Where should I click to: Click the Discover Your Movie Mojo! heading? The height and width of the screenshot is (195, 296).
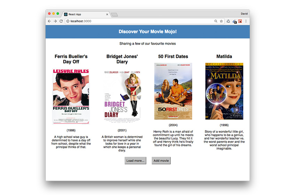click(148, 32)
